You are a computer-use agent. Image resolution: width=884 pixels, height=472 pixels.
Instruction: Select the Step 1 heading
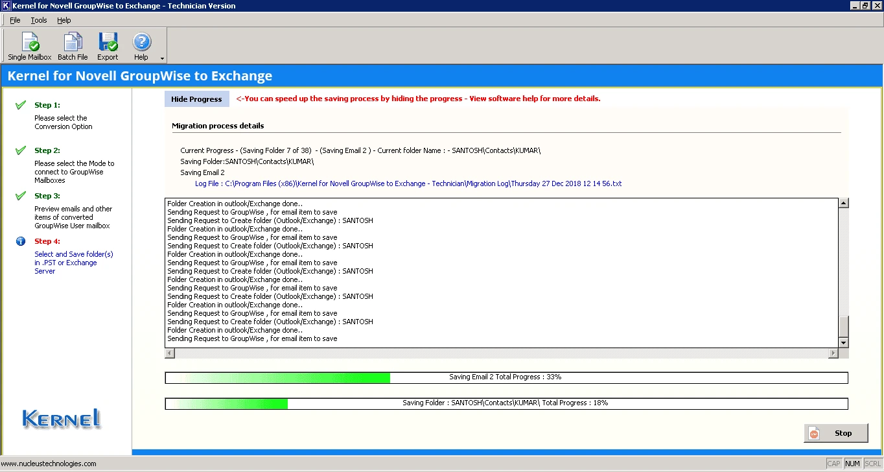pyautogui.click(x=47, y=105)
